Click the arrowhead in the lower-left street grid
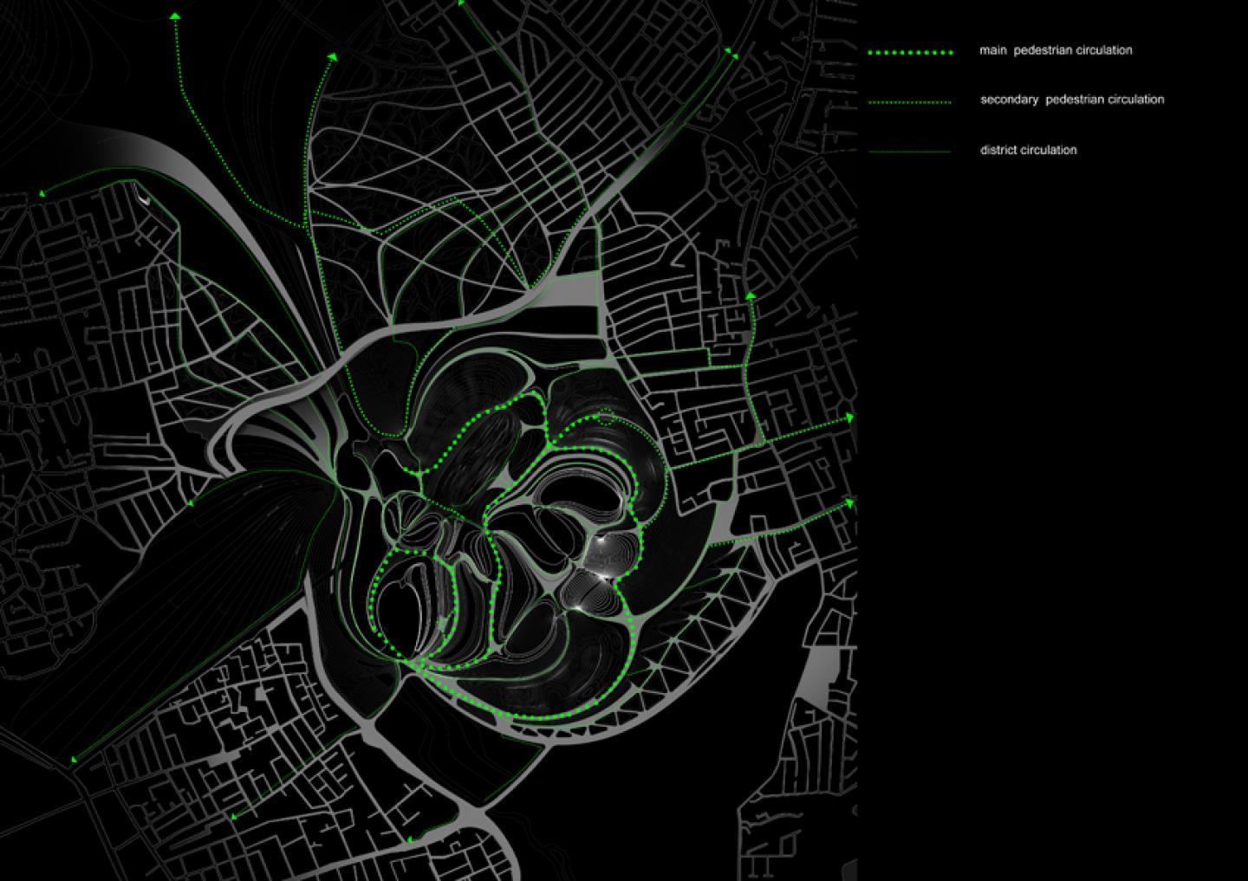Screen dimensions: 1248x881 point(232,816)
